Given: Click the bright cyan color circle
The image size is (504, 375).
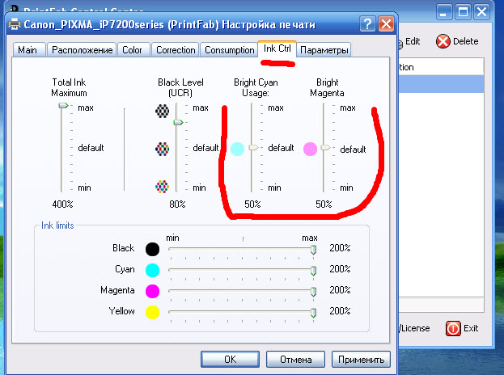Looking at the screenshot, I should click(237, 149).
